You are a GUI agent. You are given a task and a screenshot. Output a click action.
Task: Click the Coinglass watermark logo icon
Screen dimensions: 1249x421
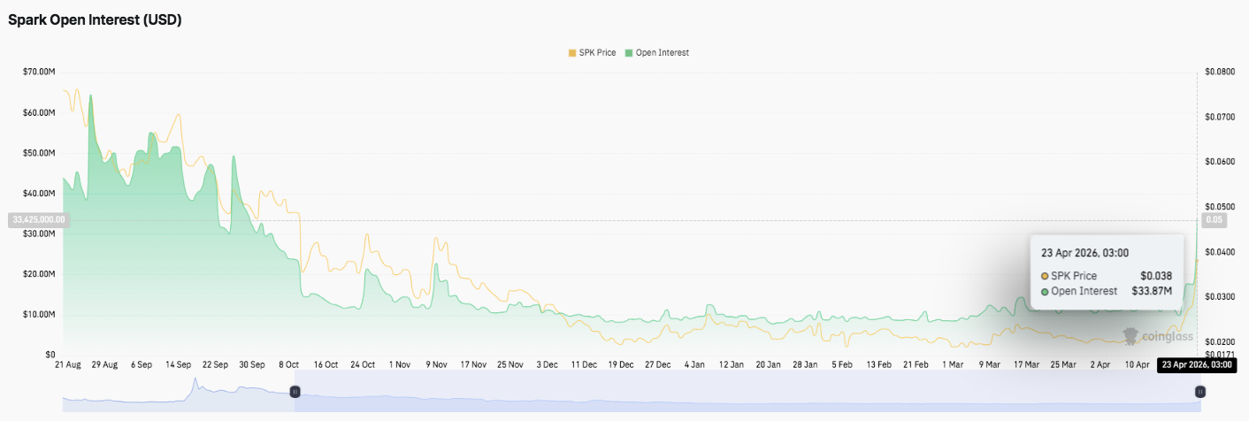point(1130,336)
